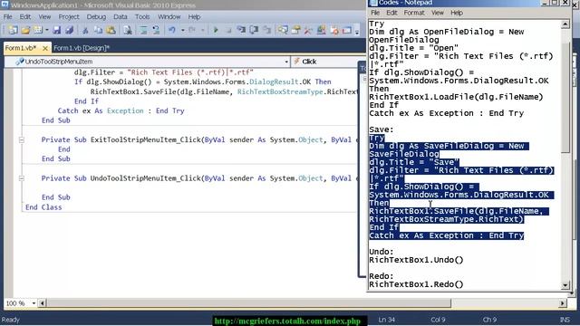Screen dimensions: 580x326
Task: Click the New Project toolbar icon
Action: coord(13,30)
